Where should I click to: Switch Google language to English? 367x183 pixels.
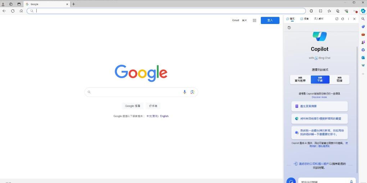[164, 116]
